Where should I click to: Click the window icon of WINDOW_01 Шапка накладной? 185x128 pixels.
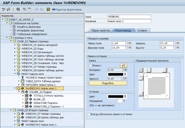click(18, 45)
